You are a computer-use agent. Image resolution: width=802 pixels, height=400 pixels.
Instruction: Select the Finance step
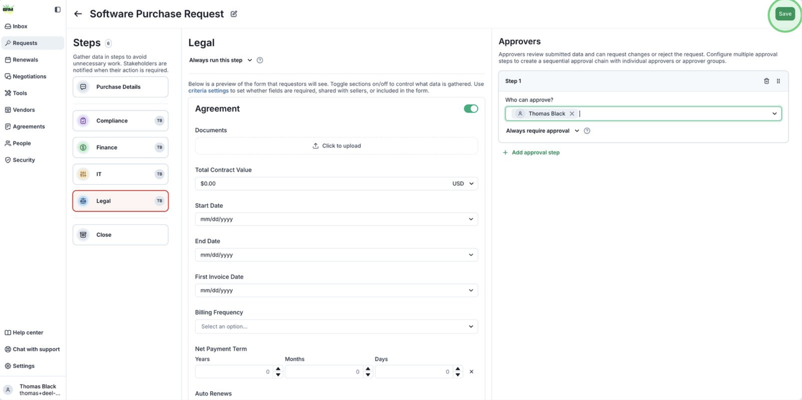click(120, 147)
